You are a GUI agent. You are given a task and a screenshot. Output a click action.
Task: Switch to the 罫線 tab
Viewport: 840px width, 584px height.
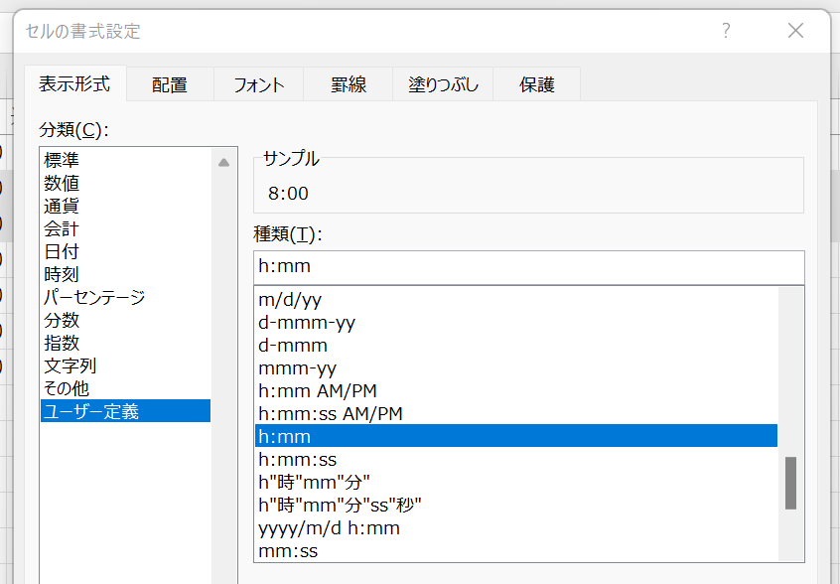click(x=349, y=84)
